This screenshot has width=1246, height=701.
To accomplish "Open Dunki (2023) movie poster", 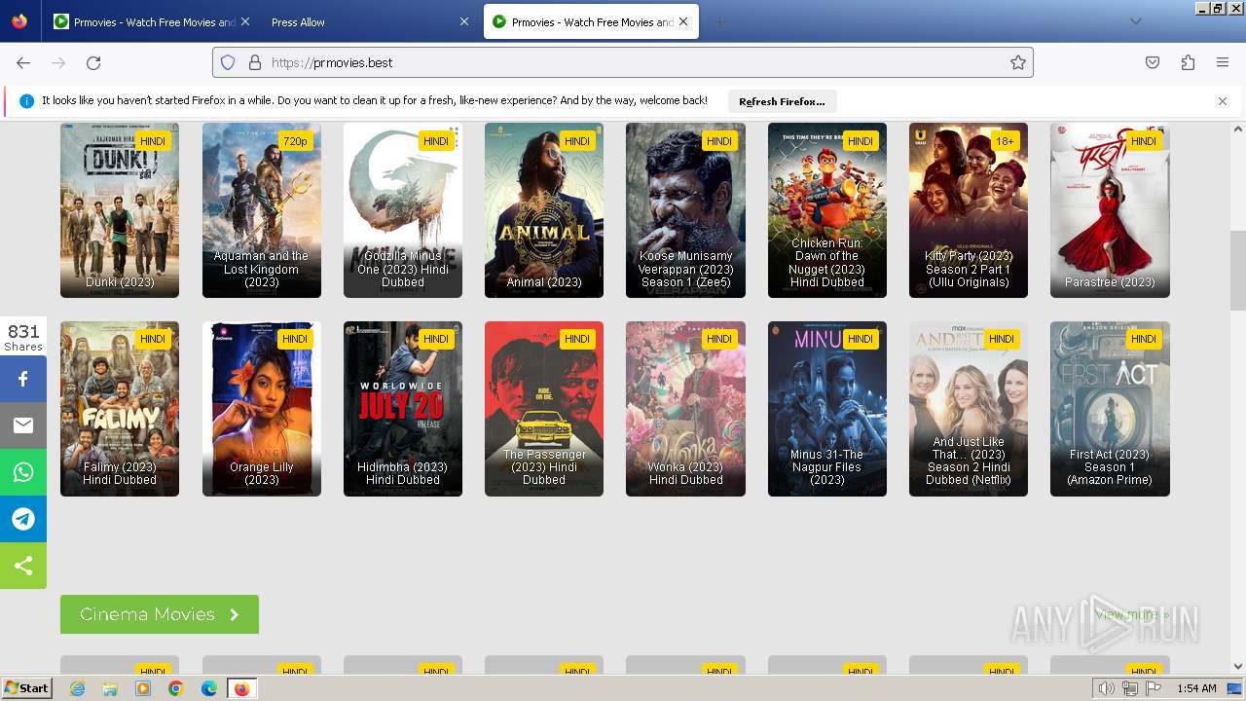I will coord(120,210).
